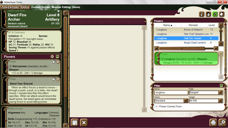Expand the Power Comes From section
This screenshot has height=128, width=228.
tap(156, 106)
